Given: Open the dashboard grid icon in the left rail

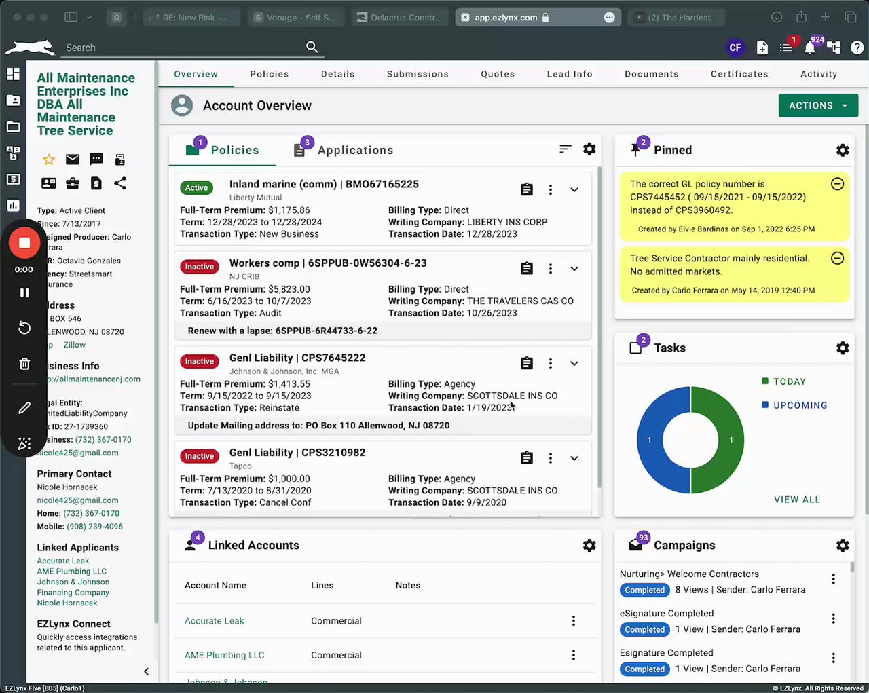Looking at the screenshot, I should click(x=13, y=74).
